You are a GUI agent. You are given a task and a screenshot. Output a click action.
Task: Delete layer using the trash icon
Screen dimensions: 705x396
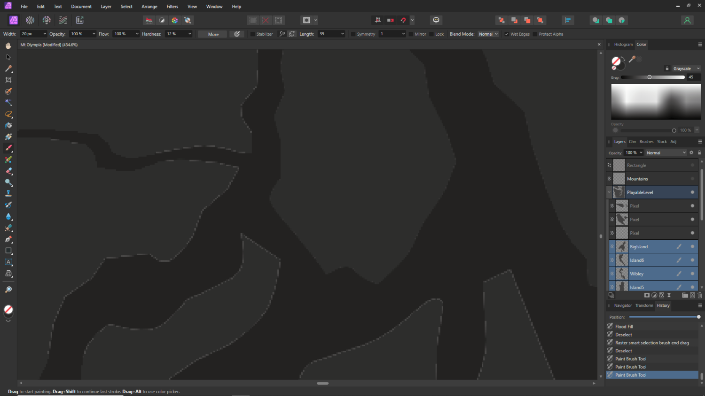700,296
